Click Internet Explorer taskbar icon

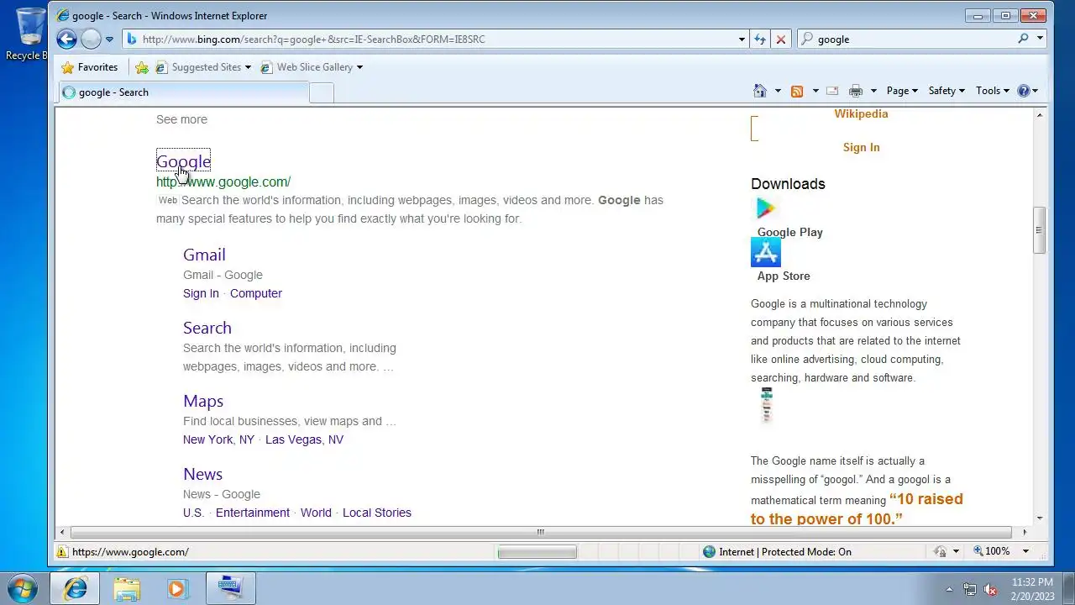[76, 588]
